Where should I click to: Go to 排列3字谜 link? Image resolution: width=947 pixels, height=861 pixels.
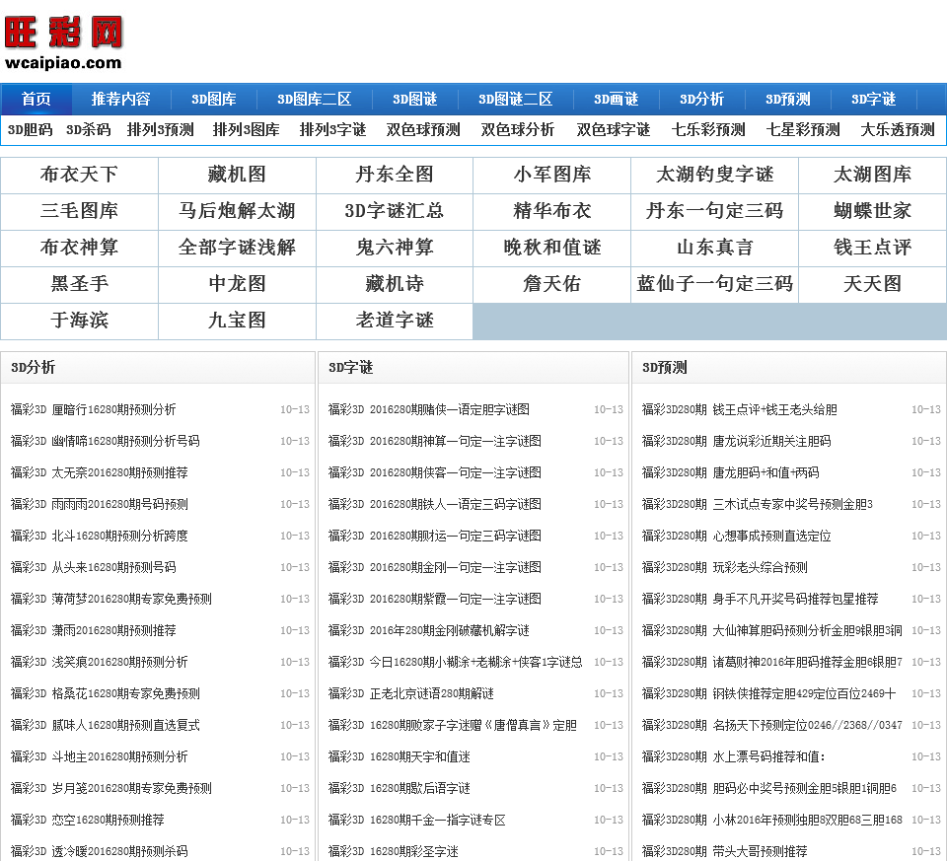[332, 130]
